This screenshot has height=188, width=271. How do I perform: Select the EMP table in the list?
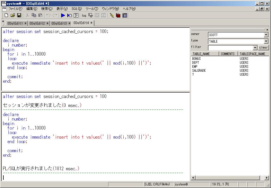(x=195, y=67)
